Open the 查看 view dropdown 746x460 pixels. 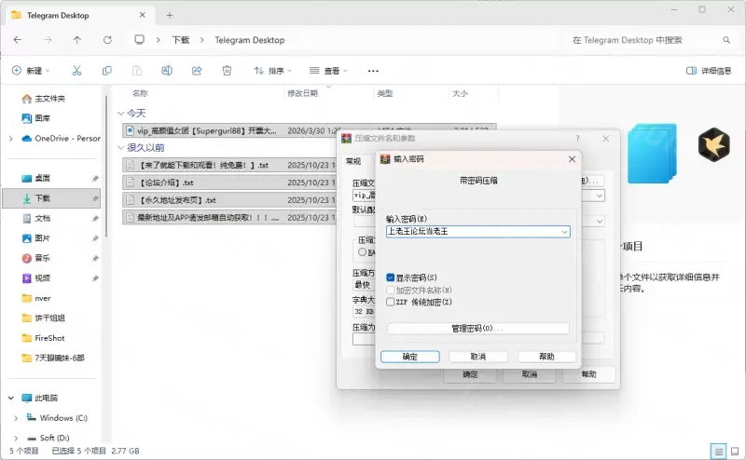[x=329, y=71]
